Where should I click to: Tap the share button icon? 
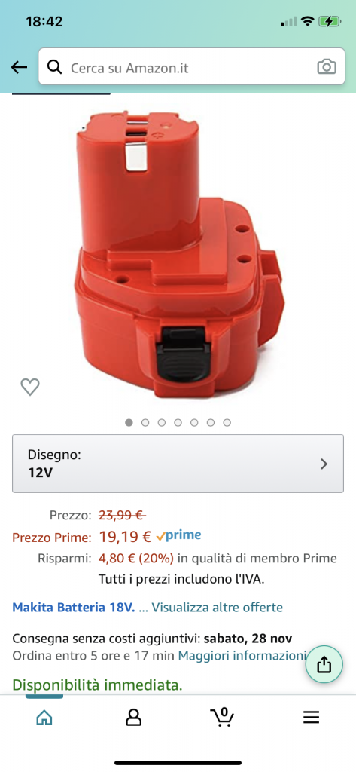pos(324,665)
